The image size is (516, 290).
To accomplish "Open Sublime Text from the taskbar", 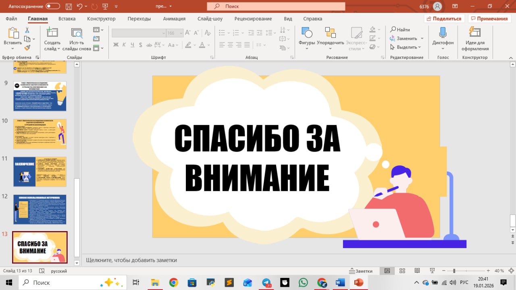I will tap(229, 282).
